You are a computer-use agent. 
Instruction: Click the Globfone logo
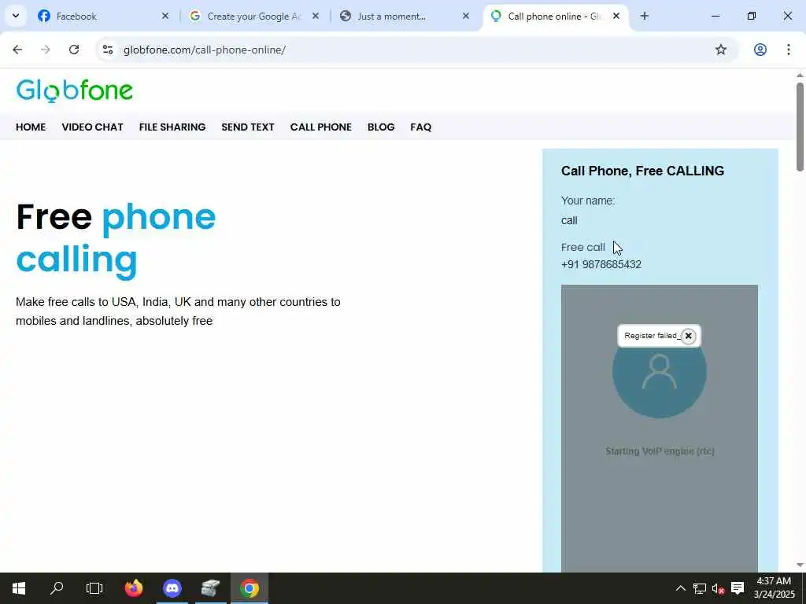tap(75, 90)
